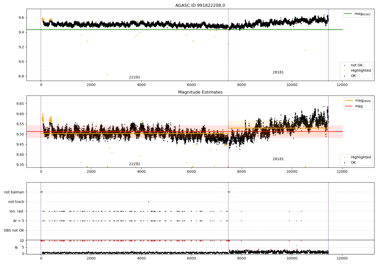
Task: Select 'OK' in the Magnitude Estimates legend
Action: pos(350,163)
